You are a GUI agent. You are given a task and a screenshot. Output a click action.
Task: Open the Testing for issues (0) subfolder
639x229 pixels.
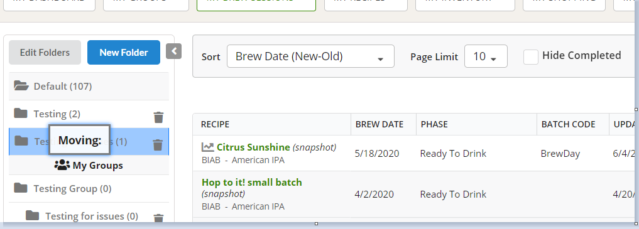pyautogui.click(x=92, y=216)
